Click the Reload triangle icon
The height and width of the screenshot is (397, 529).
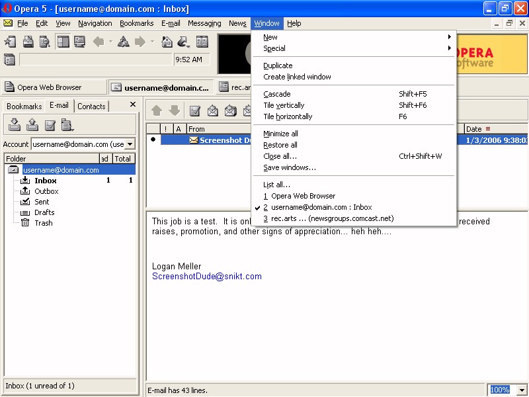[x=124, y=42]
